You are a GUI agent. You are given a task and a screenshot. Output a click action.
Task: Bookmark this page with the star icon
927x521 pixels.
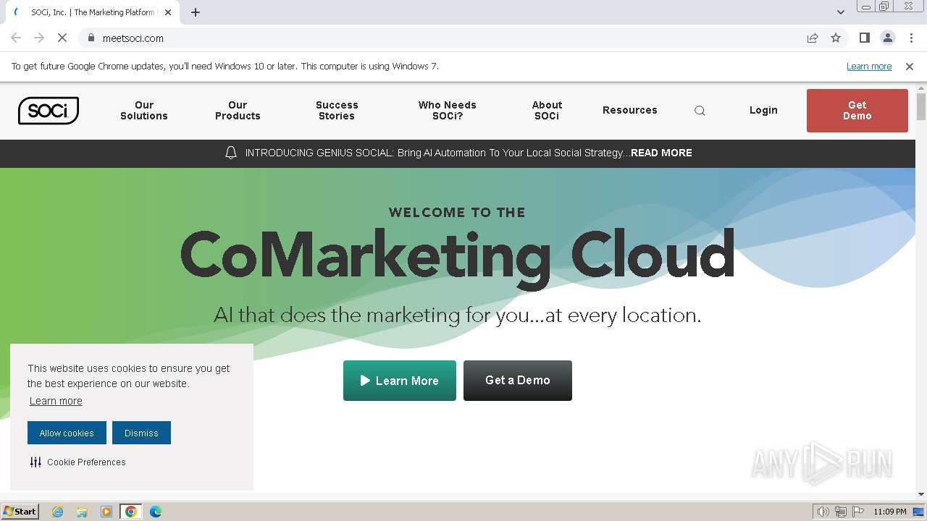click(836, 38)
